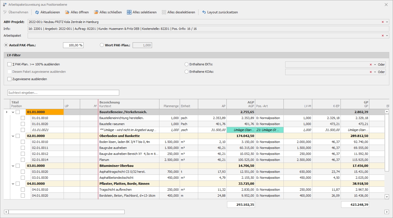
Task: Collapse the 03.01.0000 Bituminöser Oberbau group
Action: point(13,166)
